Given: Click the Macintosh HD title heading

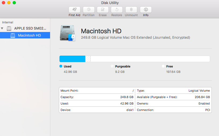Looking at the screenshot, I should point(101,31).
